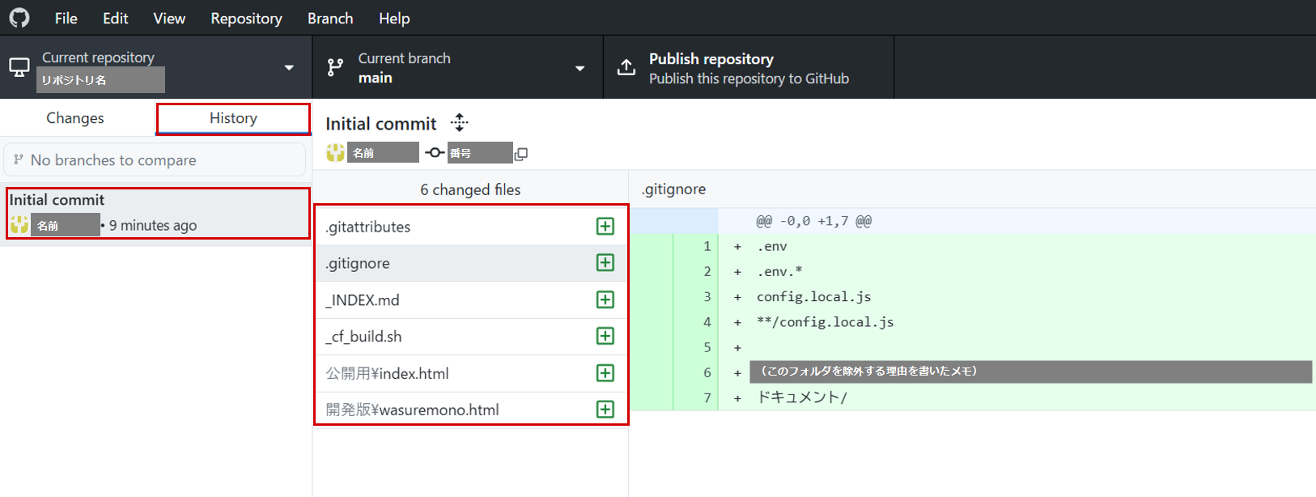Image resolution: width=1316 pixels, height=497 pixels.
Task: Switch to the History tab
Action: click(233, 118)
